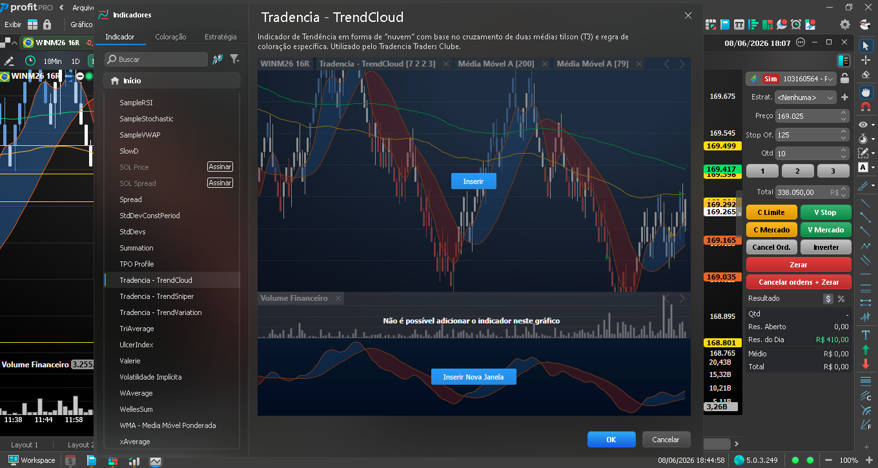Screen dimensions: 878x468
Task: Open the chart window options ellipsis
Action: (801, 43)
